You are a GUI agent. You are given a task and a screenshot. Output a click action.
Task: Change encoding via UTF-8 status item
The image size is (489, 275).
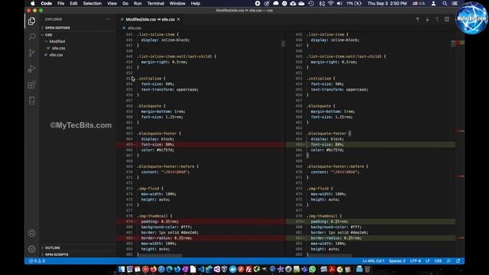[416, 261]
